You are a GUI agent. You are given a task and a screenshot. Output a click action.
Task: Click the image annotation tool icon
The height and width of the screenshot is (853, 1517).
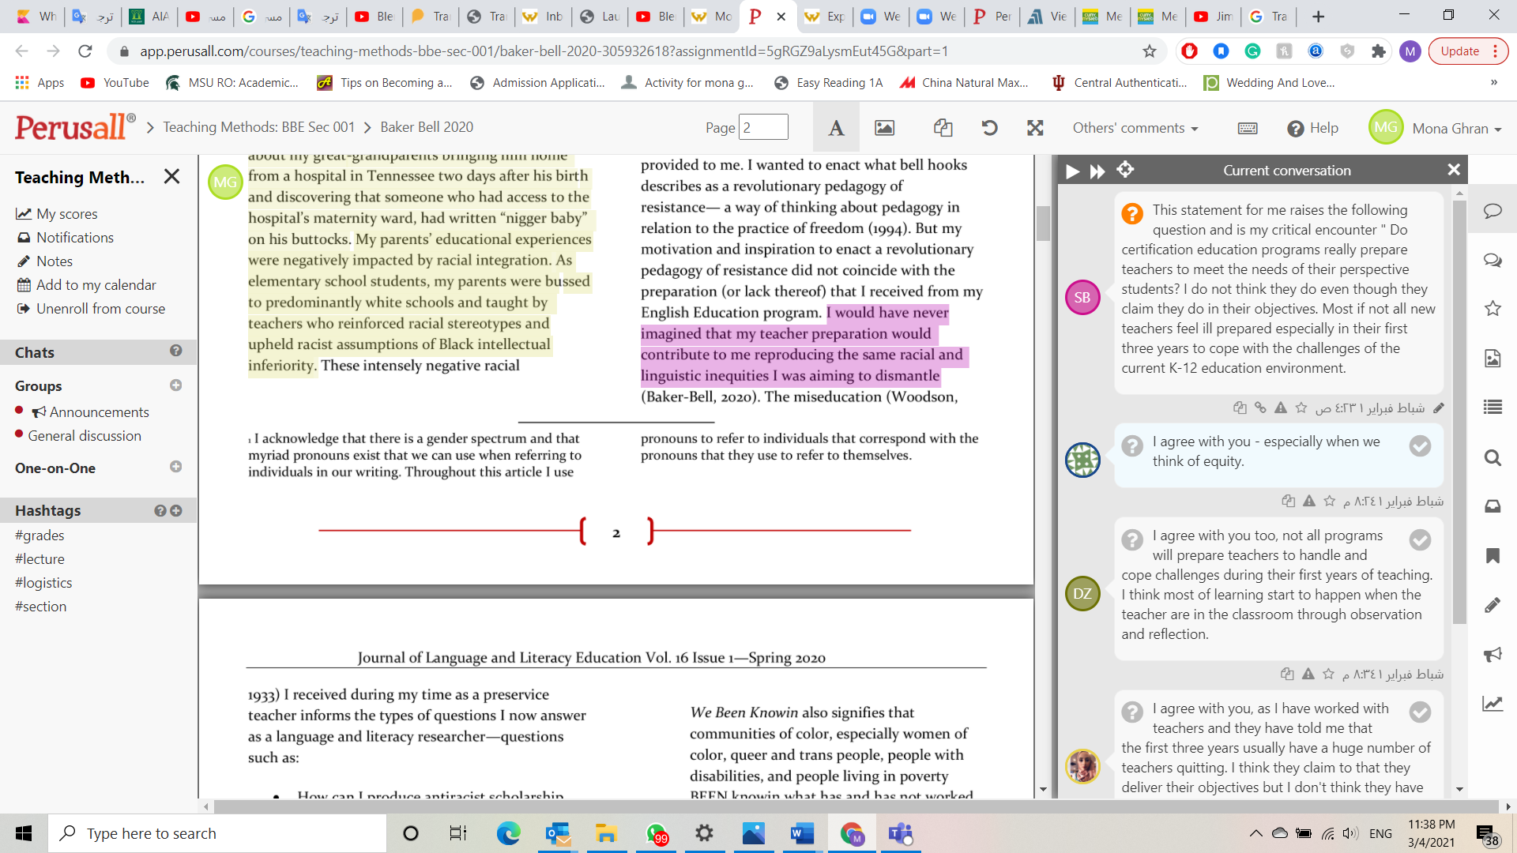[884, 128]
